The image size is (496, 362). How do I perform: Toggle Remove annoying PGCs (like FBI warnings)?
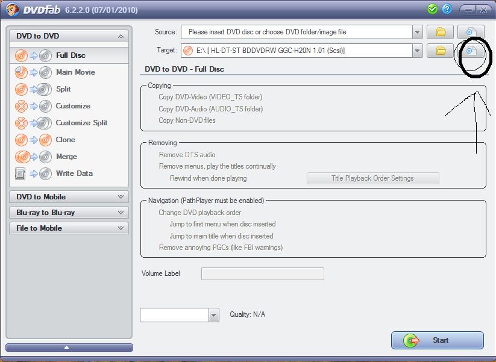click(x=221, y=248)
